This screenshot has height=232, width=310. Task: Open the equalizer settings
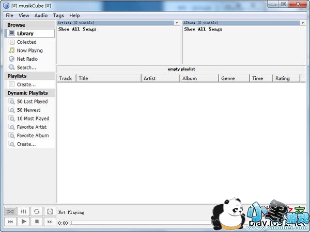click(x=24, y=212)
